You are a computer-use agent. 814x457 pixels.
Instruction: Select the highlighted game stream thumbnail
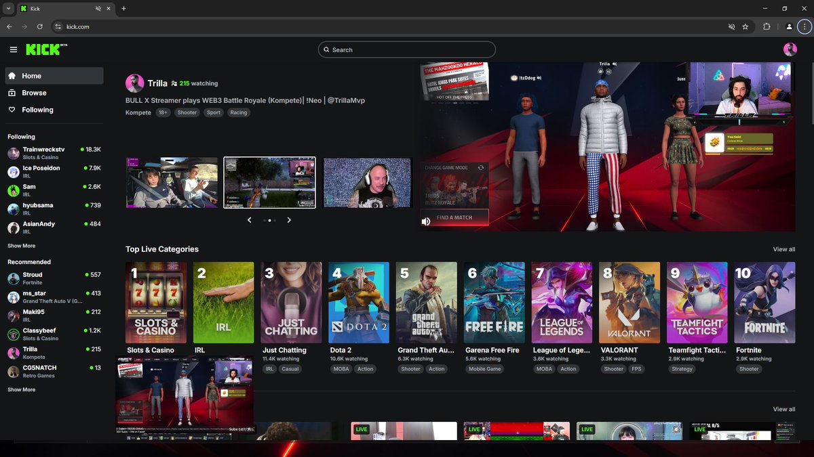pyautogui.click(x=270, y=183)
